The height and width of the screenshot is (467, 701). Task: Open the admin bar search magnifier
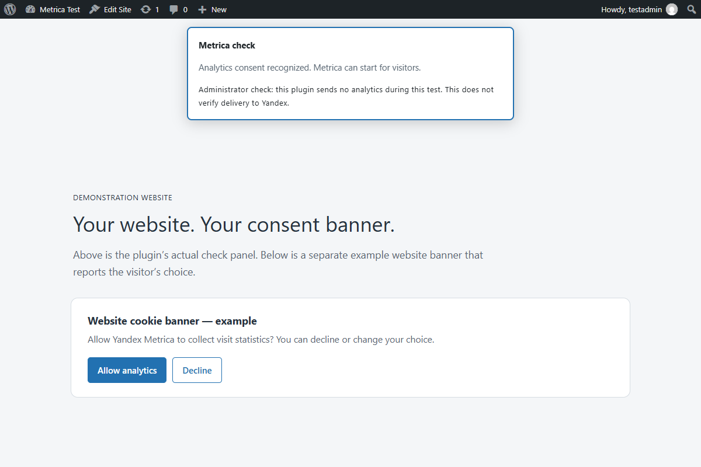tap(692, 9)
